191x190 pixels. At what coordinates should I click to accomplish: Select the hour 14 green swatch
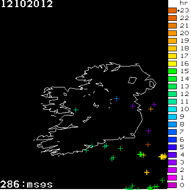[172, 79]
